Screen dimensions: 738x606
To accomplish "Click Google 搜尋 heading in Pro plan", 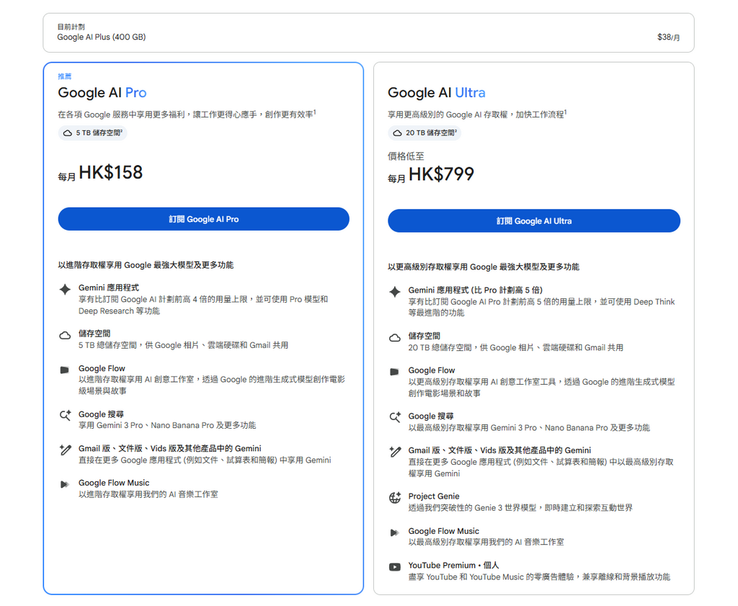I will (x=101, y=414).
